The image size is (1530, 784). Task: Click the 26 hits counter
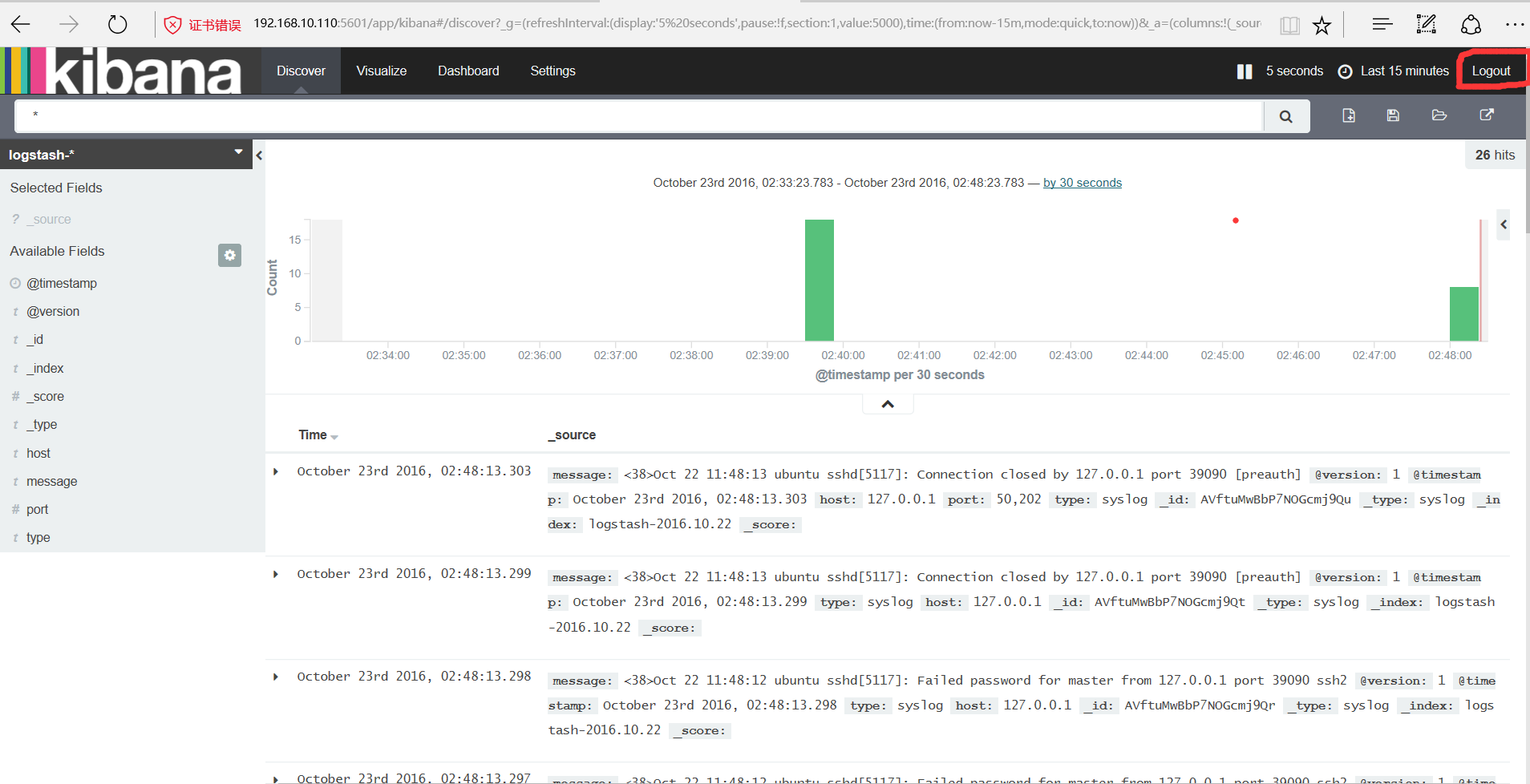click(1495, 155)
